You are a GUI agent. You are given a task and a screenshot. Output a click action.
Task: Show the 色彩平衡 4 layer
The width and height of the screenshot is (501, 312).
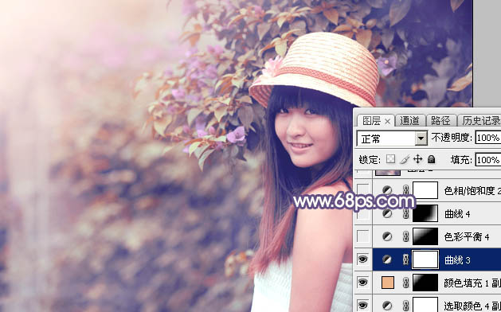[362, 236]
